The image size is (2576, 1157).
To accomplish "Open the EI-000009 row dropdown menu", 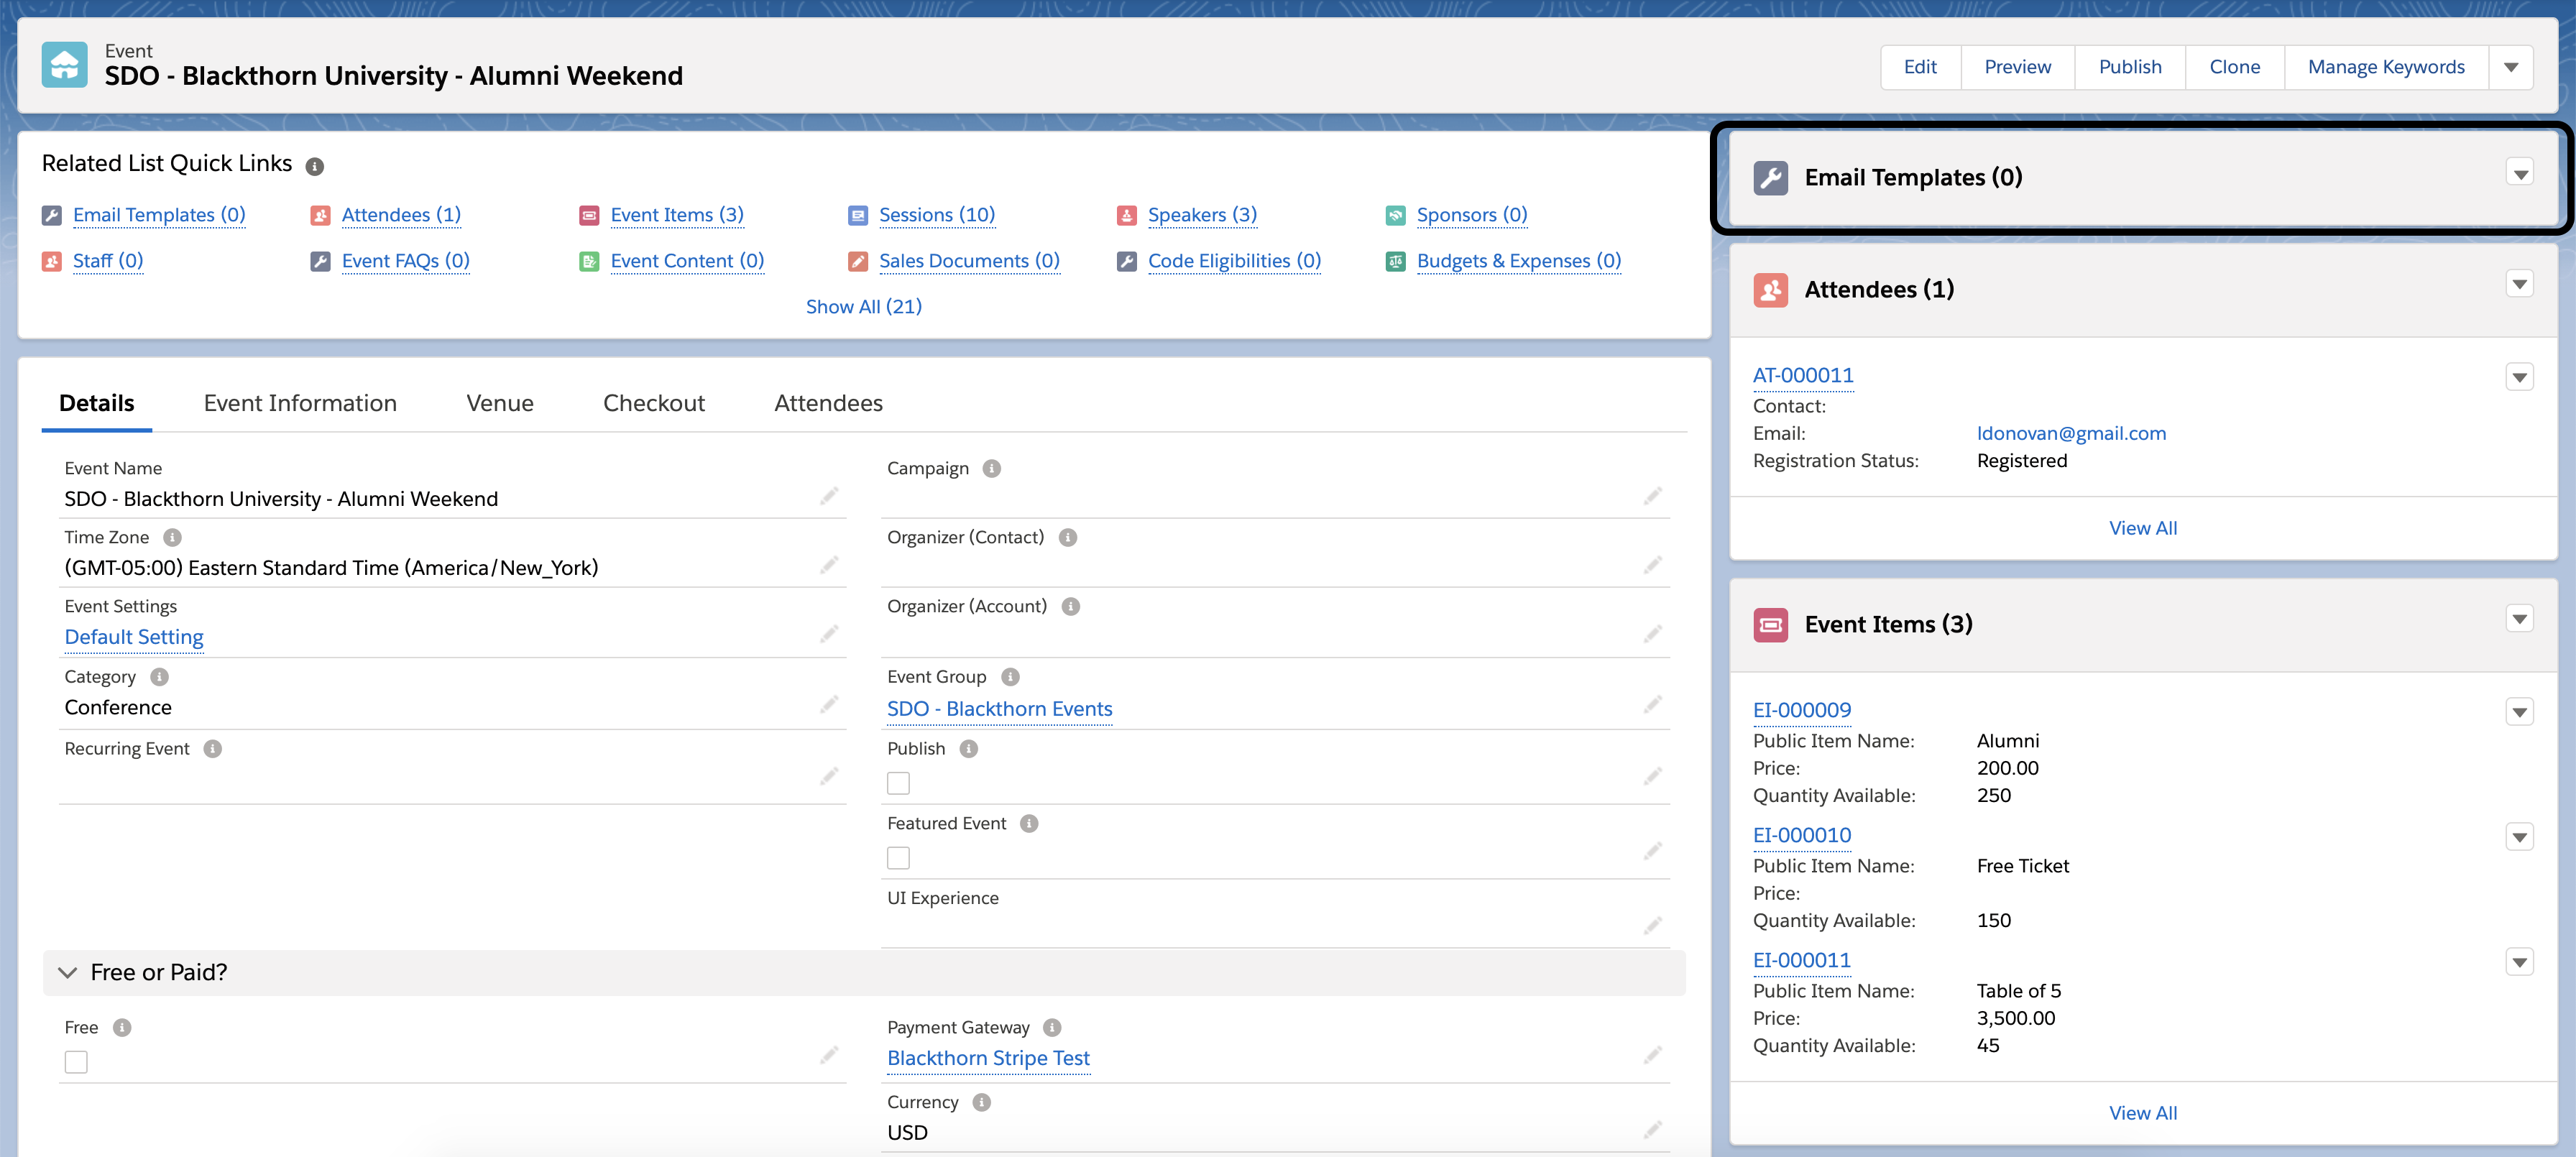I will point(2520,712).
